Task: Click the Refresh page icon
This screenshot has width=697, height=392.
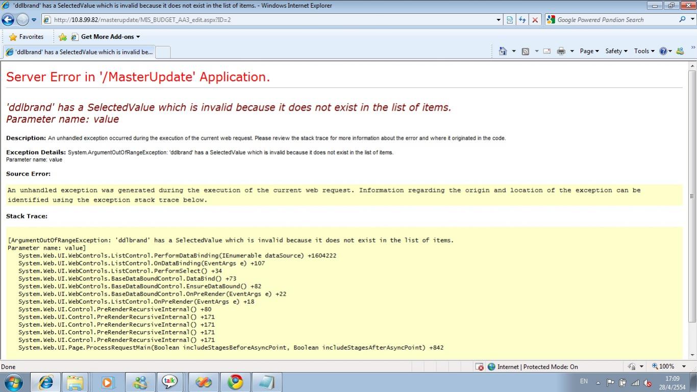Action: tap(522, 20)
